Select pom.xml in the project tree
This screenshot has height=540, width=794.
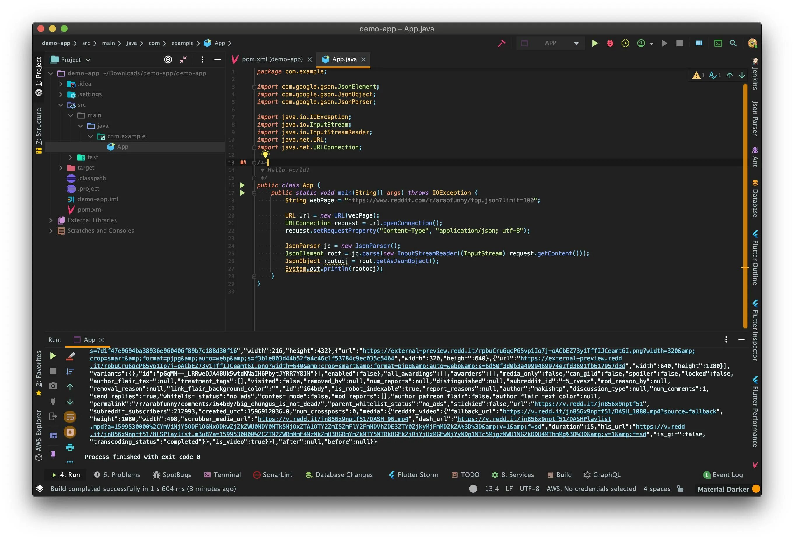(x=90, y=210)
